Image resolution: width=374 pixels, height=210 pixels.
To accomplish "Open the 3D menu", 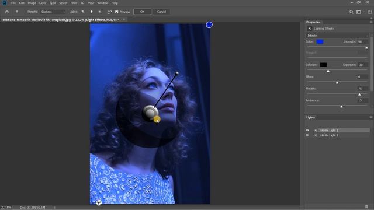I will click(82, 3).
